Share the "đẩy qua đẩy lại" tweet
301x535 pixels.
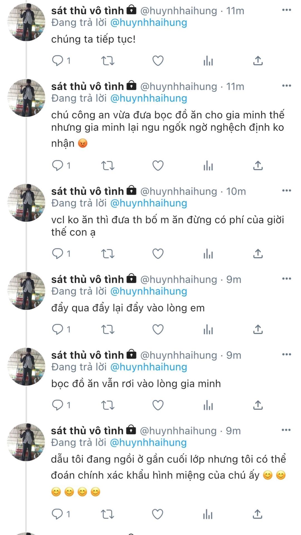click(x=258, y=329)
